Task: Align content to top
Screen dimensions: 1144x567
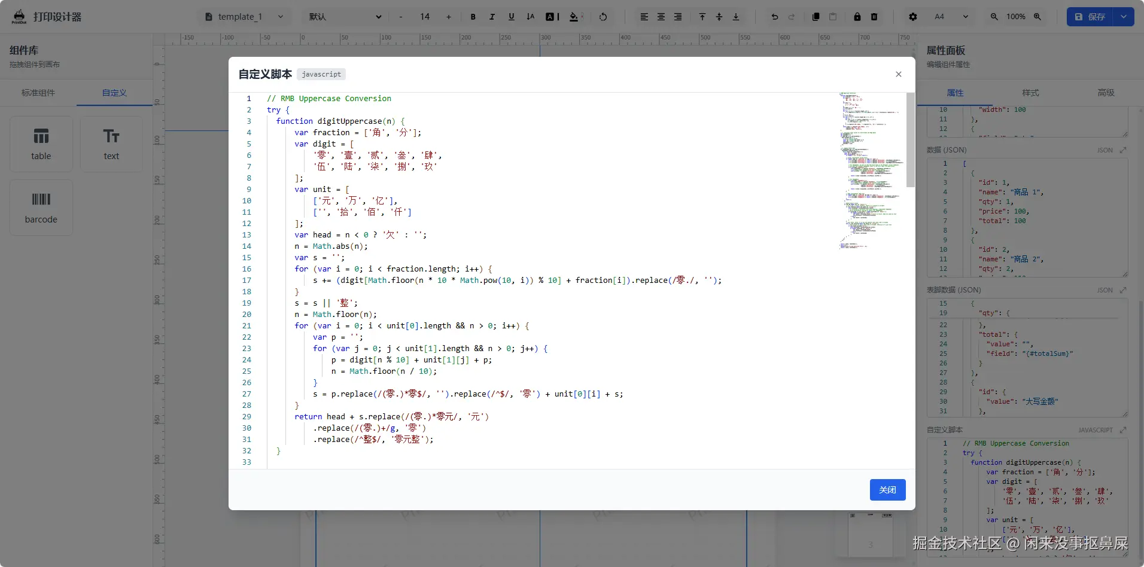Action: click(702, 17)
